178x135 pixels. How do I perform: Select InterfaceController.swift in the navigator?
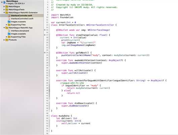pos(21,15)
